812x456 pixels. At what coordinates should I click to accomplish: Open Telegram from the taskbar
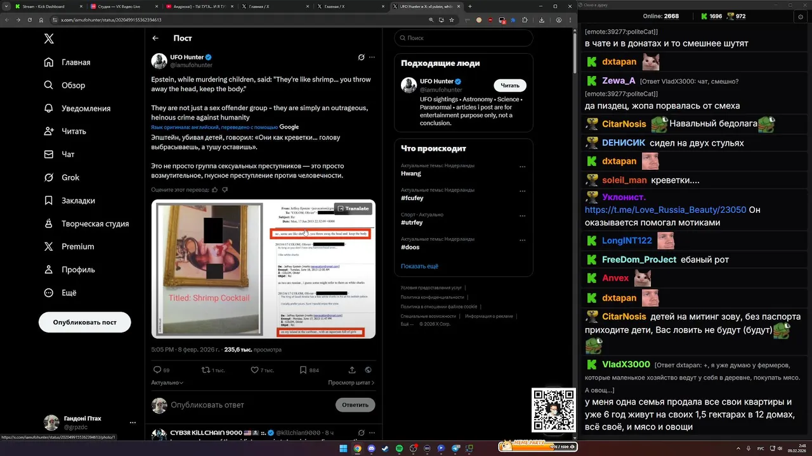455,448
